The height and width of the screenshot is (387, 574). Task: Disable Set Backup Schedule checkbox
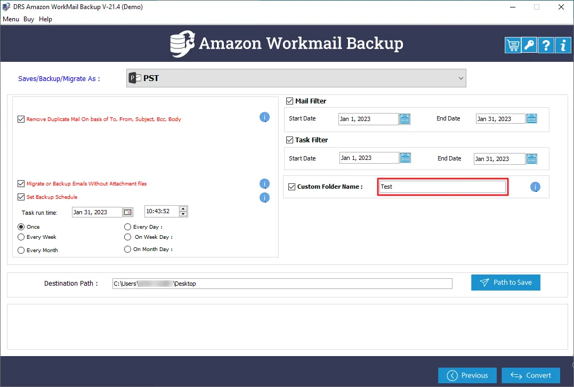point(21,197)
